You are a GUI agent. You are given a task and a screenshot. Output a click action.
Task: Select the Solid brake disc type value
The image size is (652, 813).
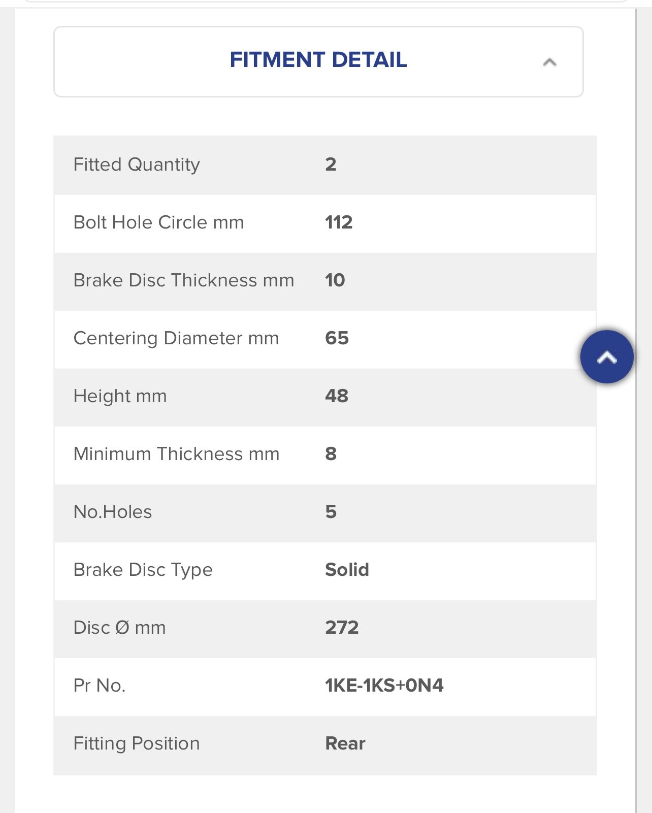pos(347,570)
